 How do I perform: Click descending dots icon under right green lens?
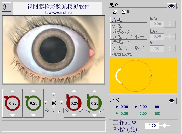[x=87, y=111]
